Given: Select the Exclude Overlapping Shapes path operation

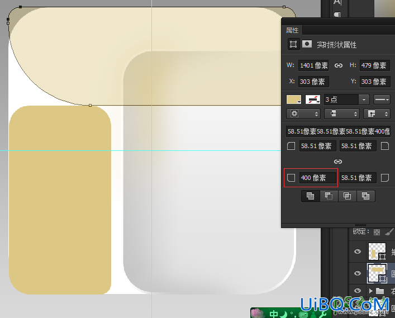Looking at the screenshot, I should (x=365, y=196).
